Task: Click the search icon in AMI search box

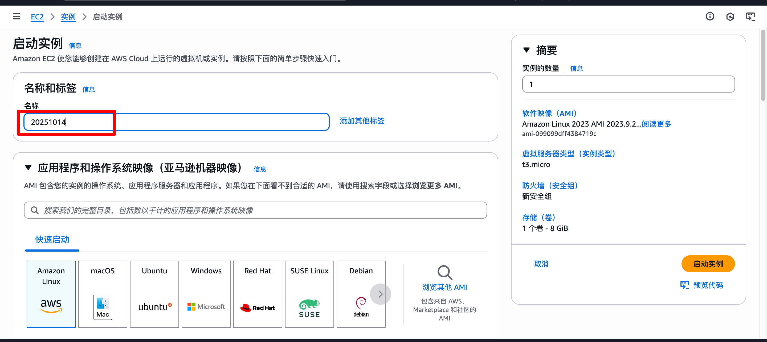Action: 35,210
